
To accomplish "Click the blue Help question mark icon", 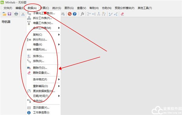I will click(x=75, y=14).
